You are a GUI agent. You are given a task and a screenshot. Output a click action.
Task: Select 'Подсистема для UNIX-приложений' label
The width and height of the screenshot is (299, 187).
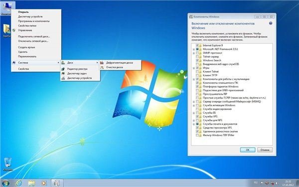pyautogui.click(x=223, y=90)
